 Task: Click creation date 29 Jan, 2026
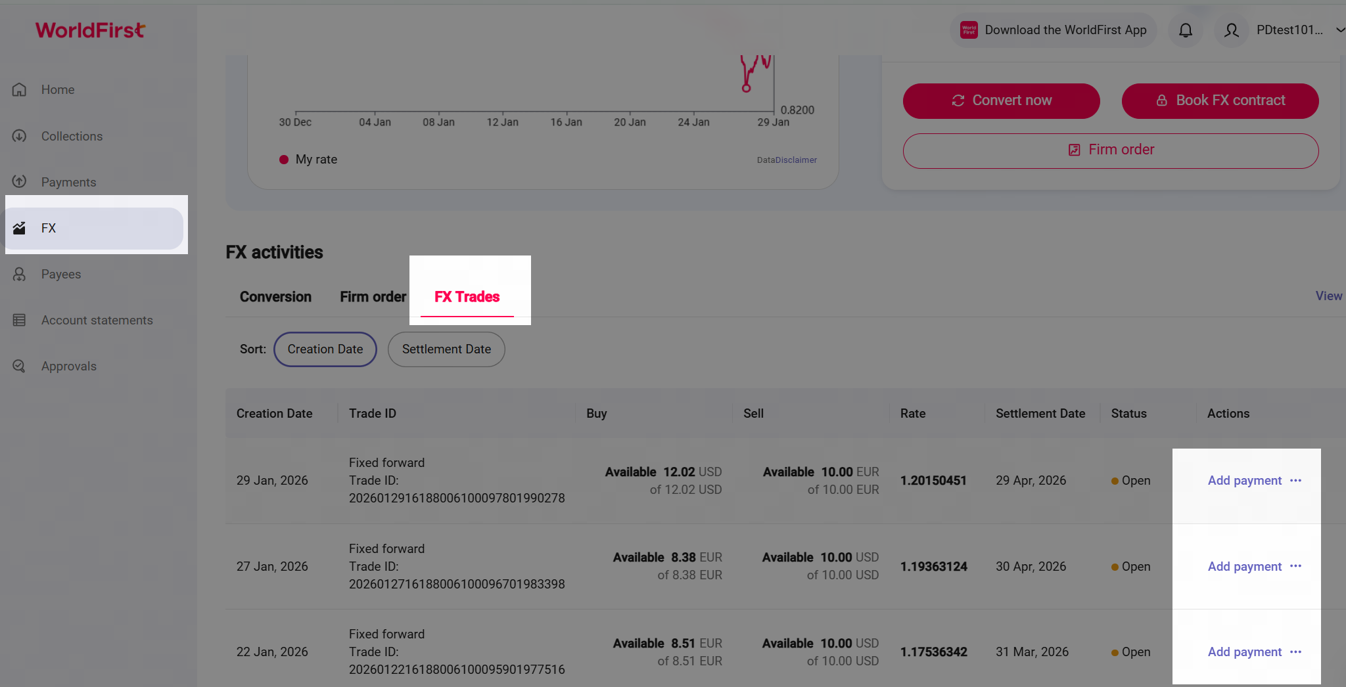pyautogui.click(x=272, y=480)
